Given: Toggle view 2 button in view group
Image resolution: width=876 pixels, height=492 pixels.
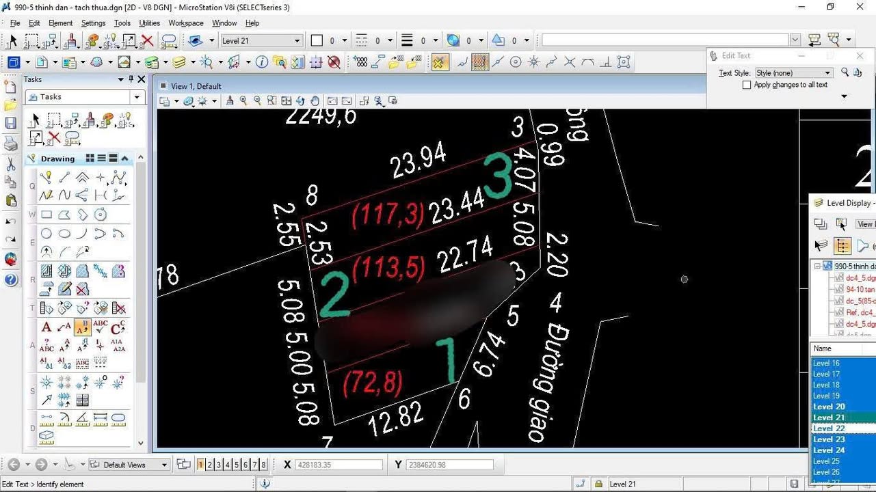Looking at the screenshot, I should pyautogui.click(x=210, y=465).
